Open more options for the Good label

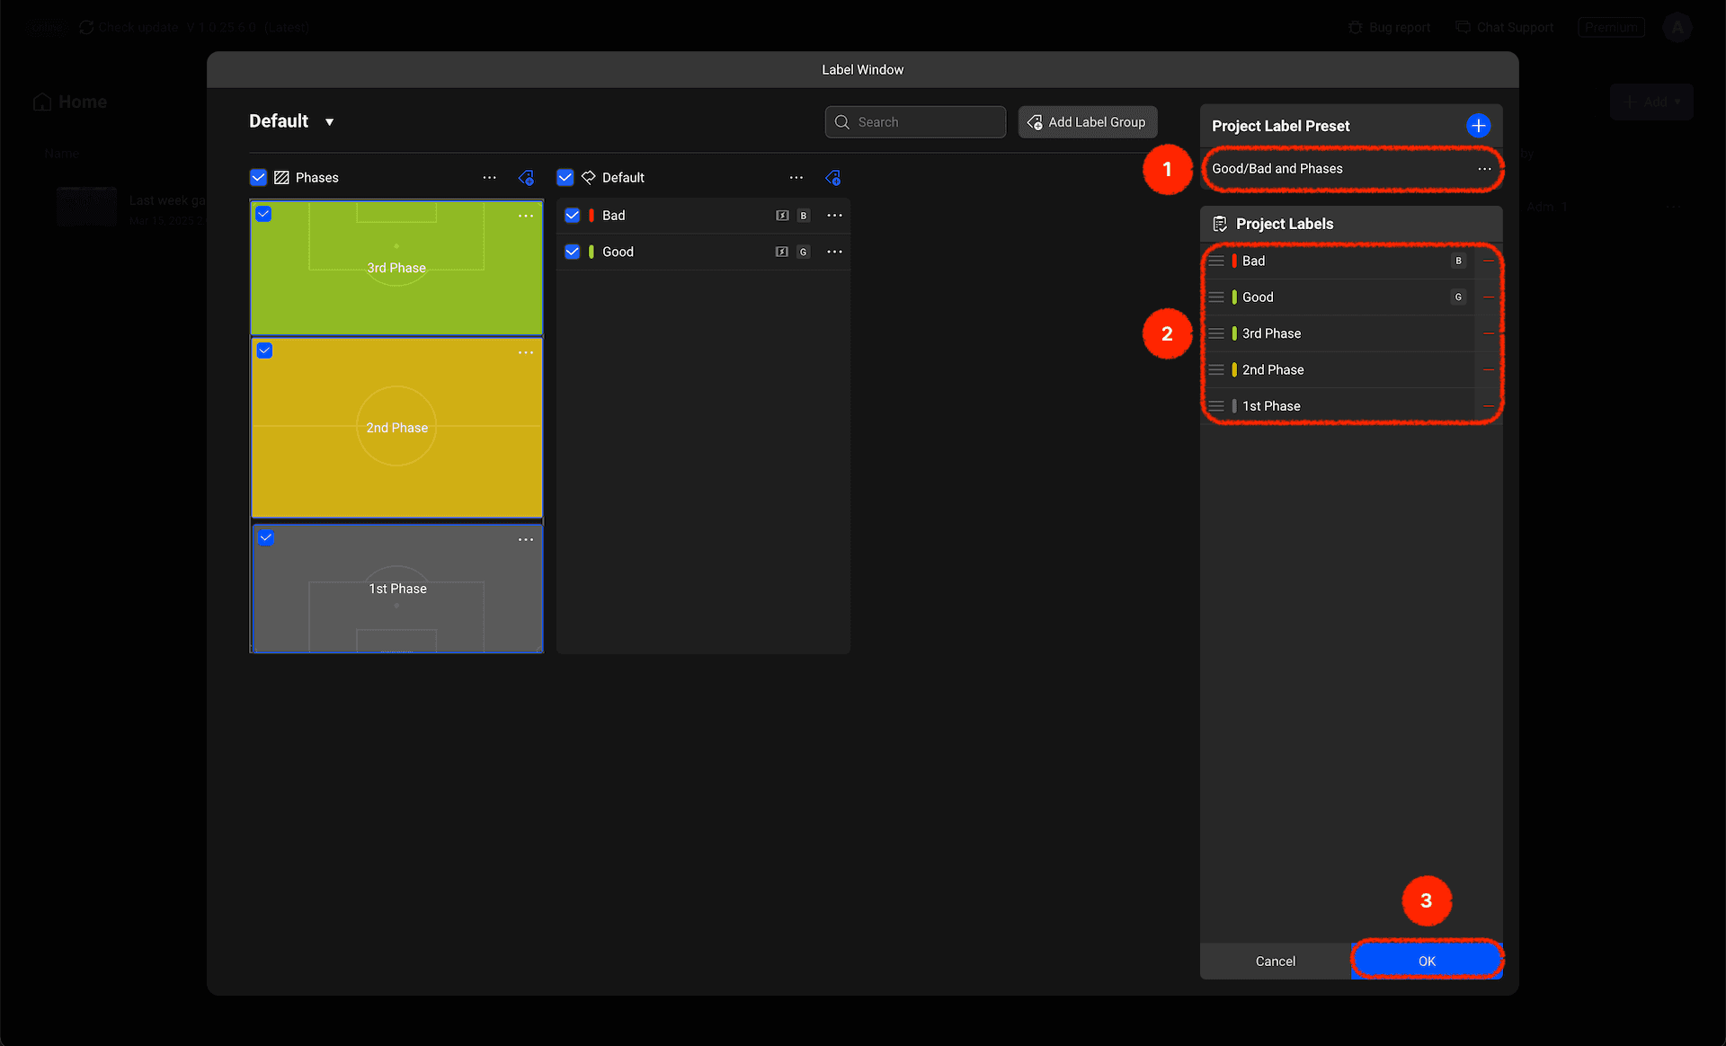[x=834, y=253]
